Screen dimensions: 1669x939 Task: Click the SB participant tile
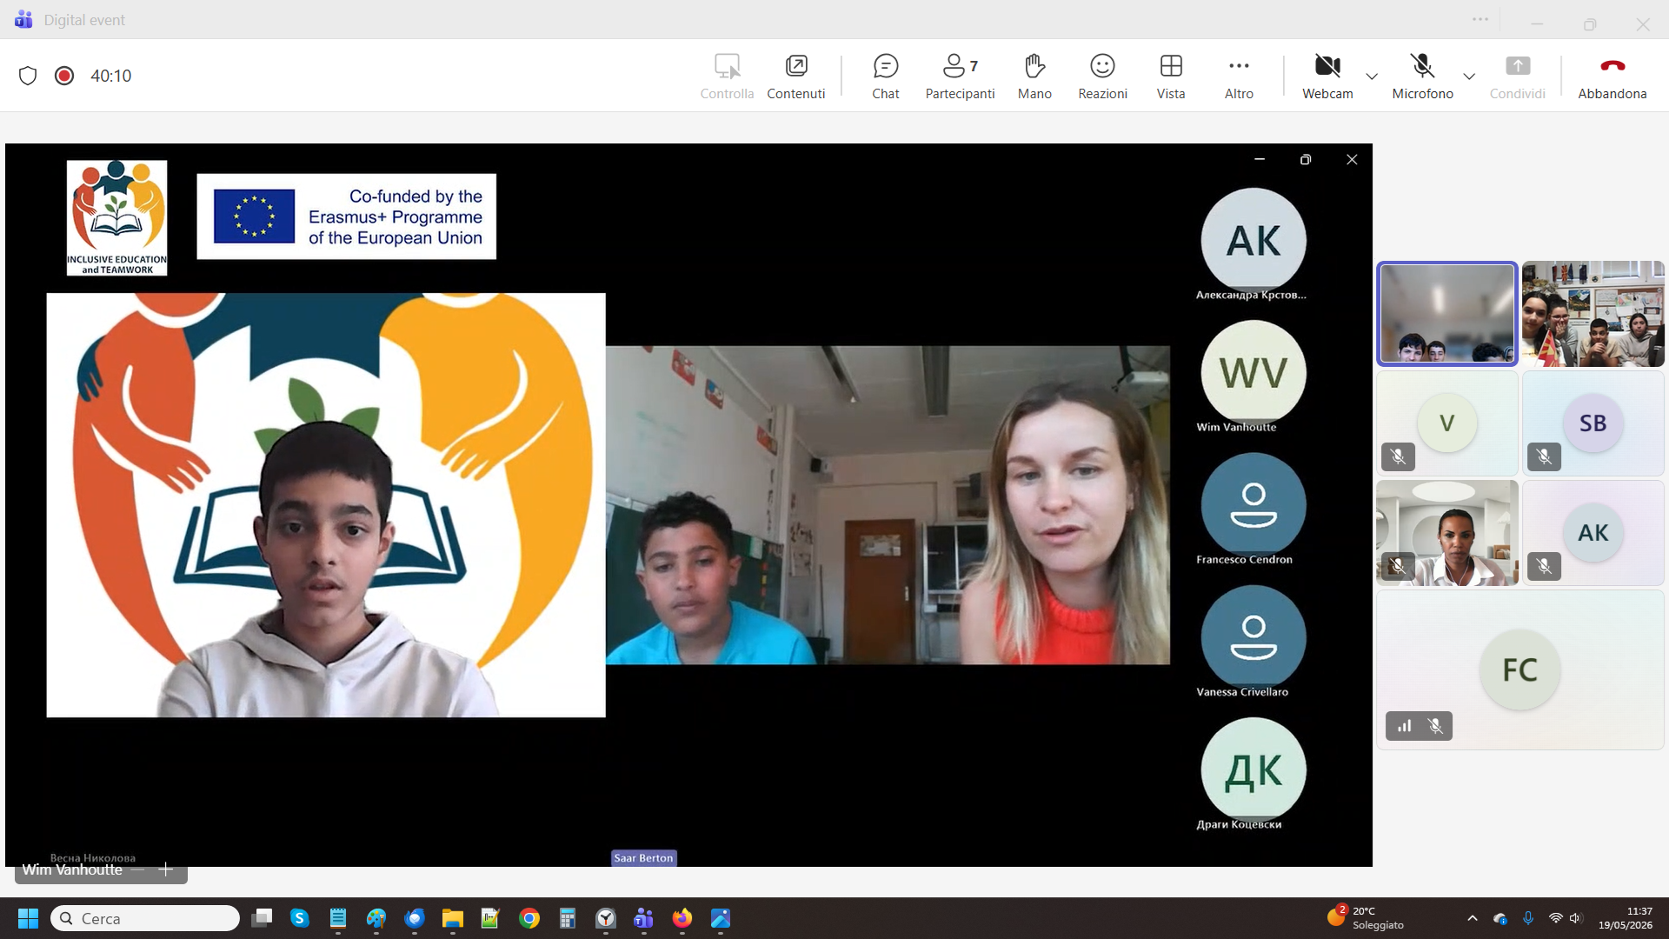[1593, 423]
